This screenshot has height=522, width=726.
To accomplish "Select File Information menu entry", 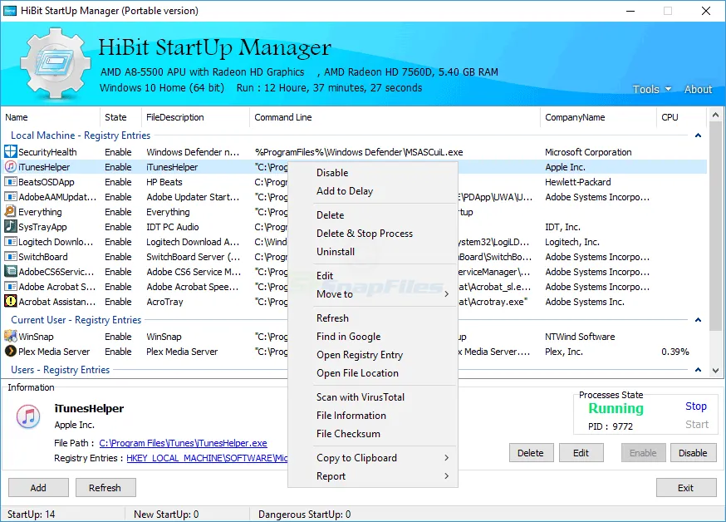I will point(373,416).
